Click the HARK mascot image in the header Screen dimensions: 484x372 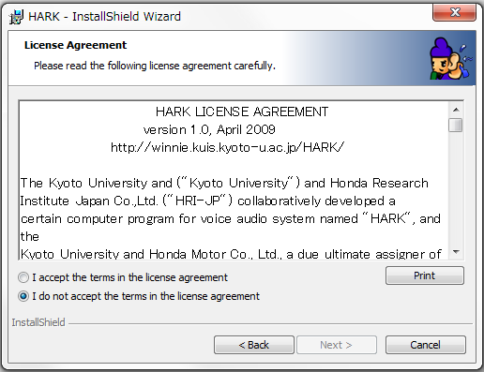450,58
